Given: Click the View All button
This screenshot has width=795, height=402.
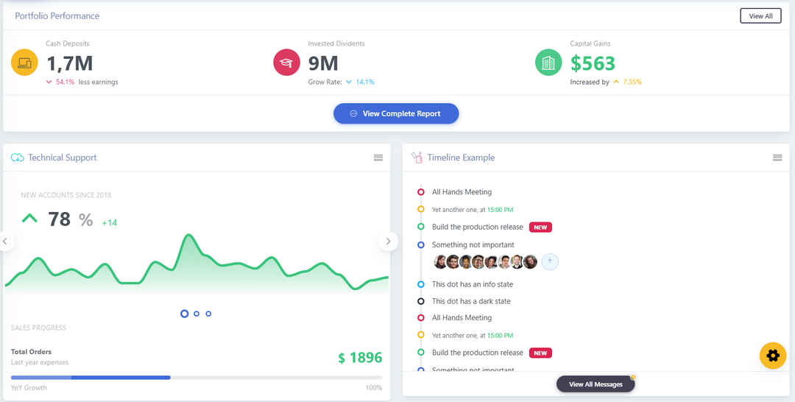Looking at the screenshot, I should tap(760, 15).
